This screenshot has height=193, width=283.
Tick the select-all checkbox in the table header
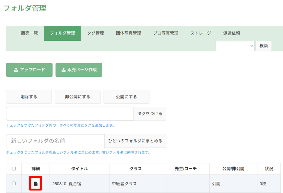click(x=14, y=169)
